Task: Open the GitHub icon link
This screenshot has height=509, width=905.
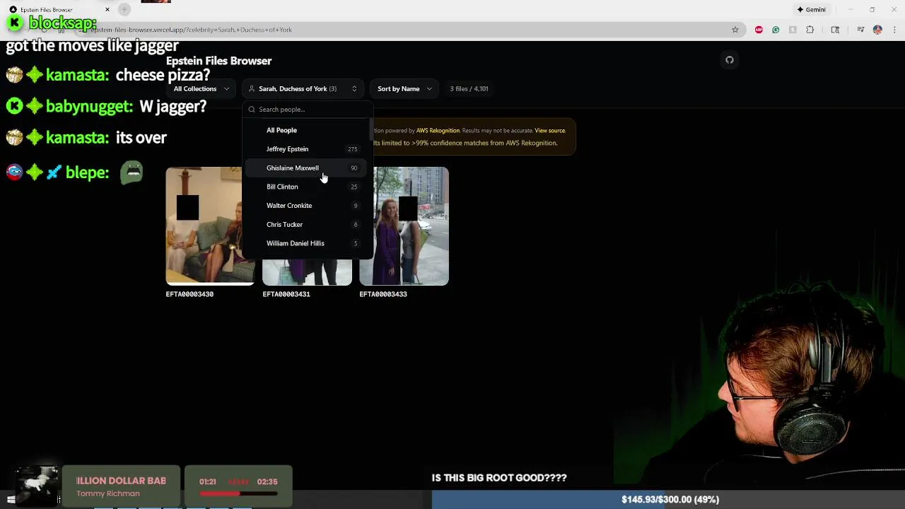Action: 730,60
